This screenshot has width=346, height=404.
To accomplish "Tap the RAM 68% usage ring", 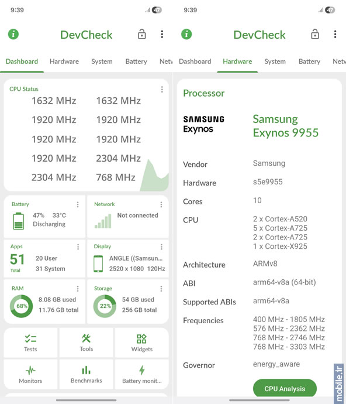I will [22, 306].
